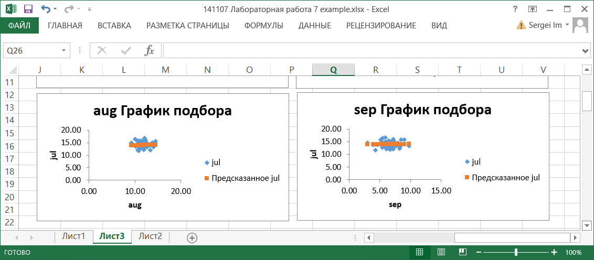
Task: Go to next sheet tab arrow
Action: [x=31, y=237]
